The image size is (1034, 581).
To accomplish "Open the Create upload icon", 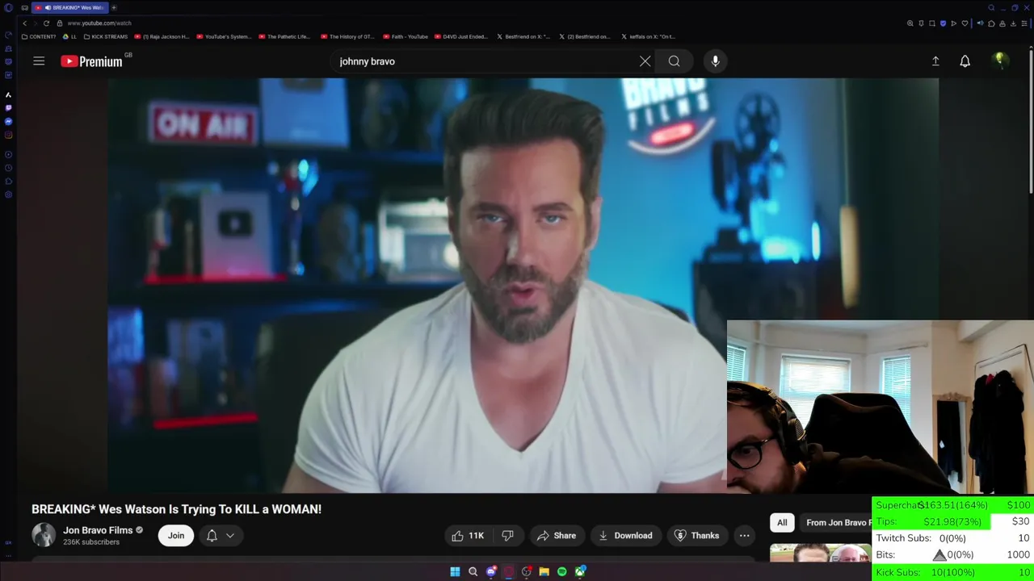I will 935,61.
